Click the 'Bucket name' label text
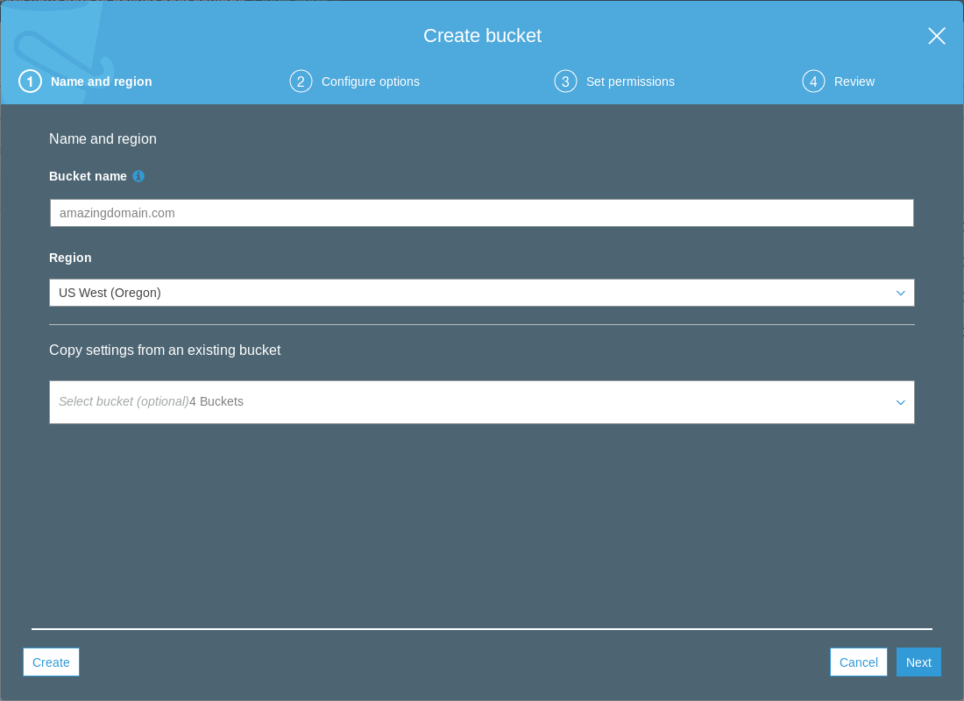964x701 pixels. pyautogui.click(x=88, y=176)
